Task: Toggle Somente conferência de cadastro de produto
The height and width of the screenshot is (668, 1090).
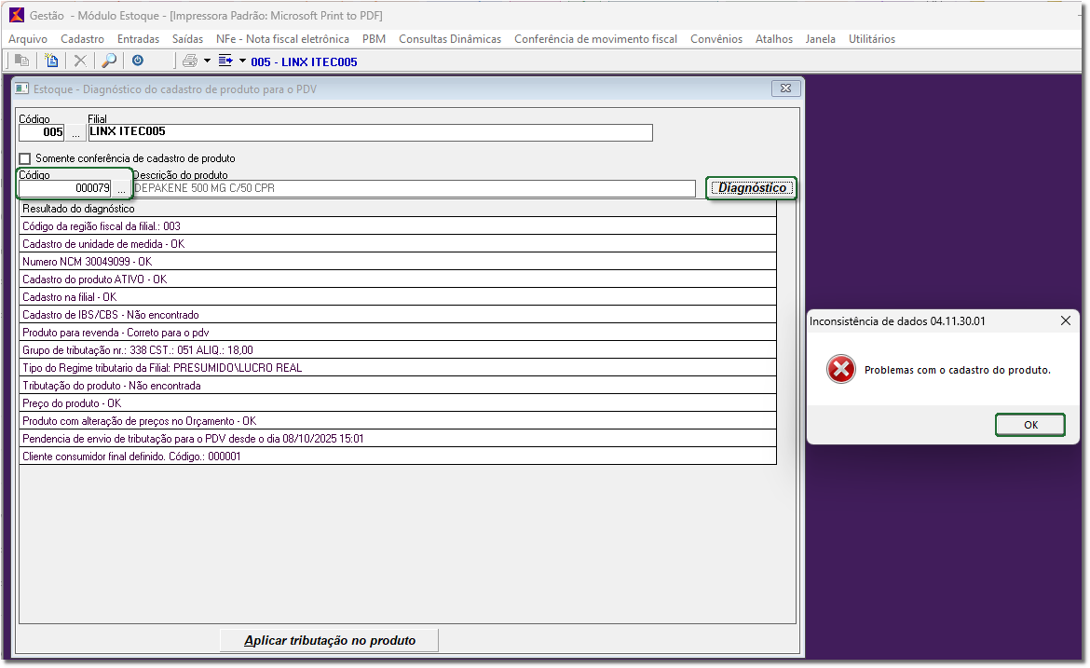Action: (x=25, y=158)
